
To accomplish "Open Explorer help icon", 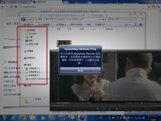I will click(141, 24).
